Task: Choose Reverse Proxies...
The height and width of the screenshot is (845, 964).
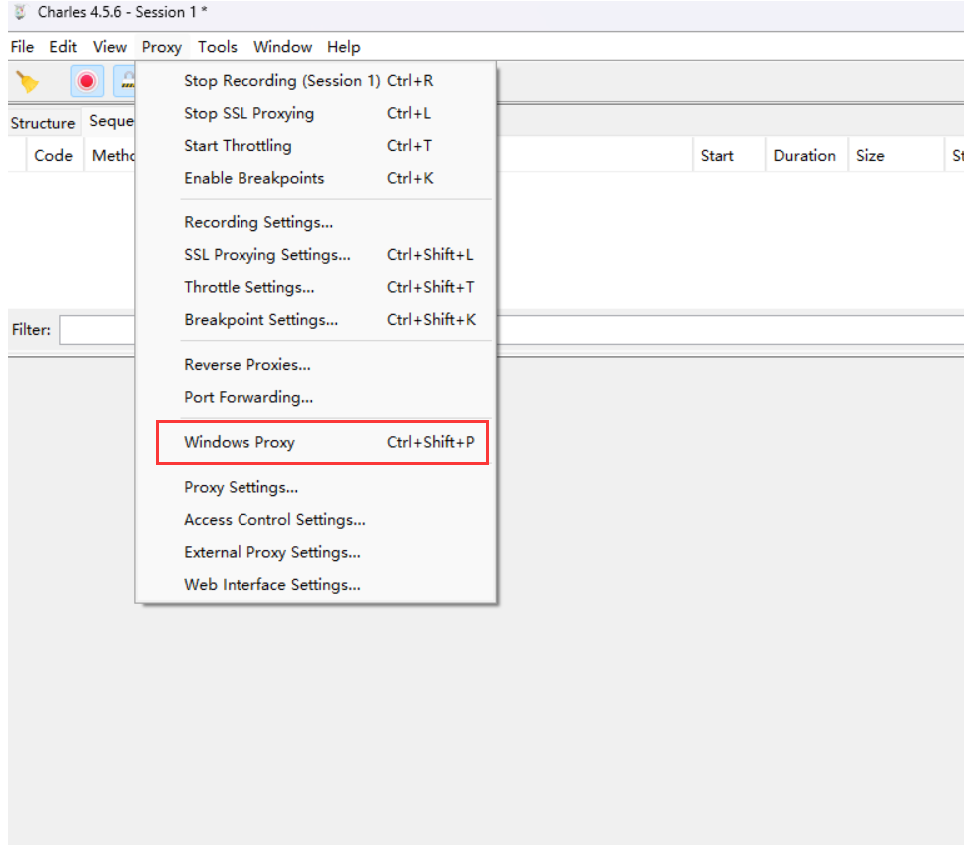Action: [315, 365]
